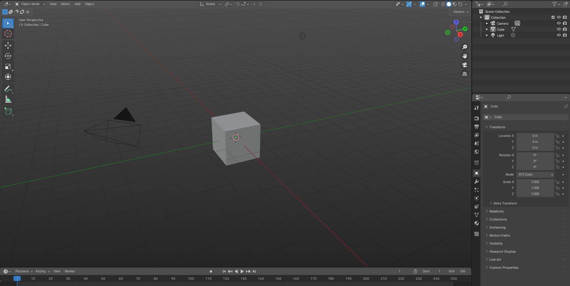The image size is (570, 286).
Task: Open the Object Mode dropdown
Action: click(x=30, y=4)
